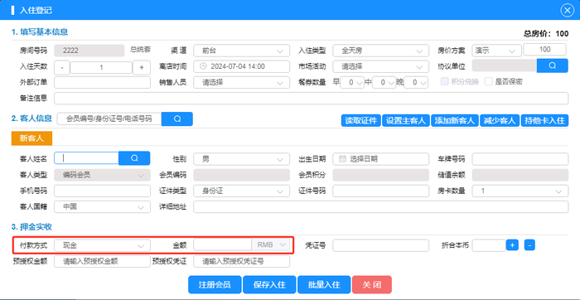This screenshot has height=300, width=580.
Task: Open the calendar in 出生日期 field
Action: 342,159
